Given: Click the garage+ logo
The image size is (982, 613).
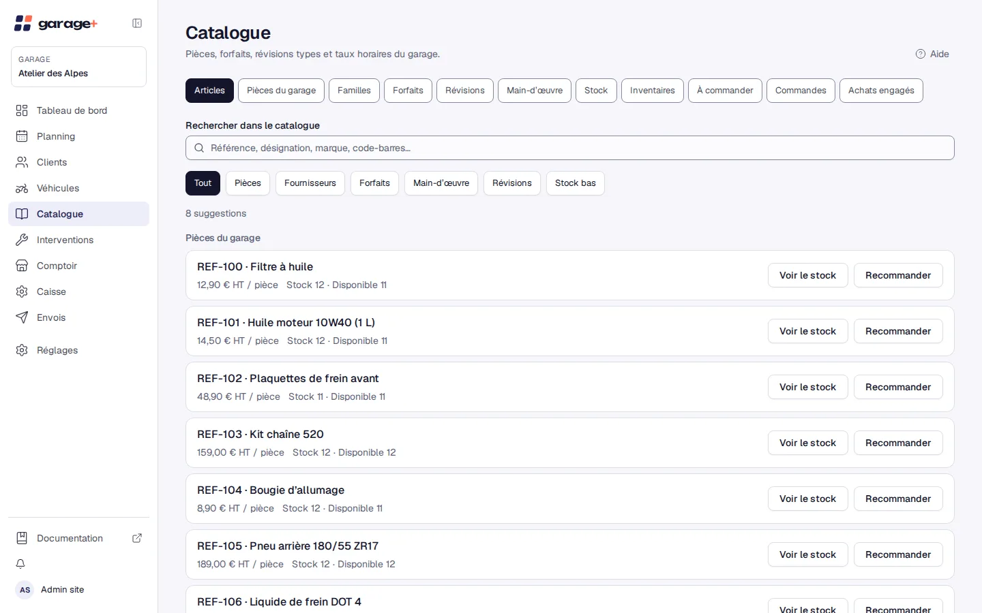Looking at the screenshot, I should point(56,23).
